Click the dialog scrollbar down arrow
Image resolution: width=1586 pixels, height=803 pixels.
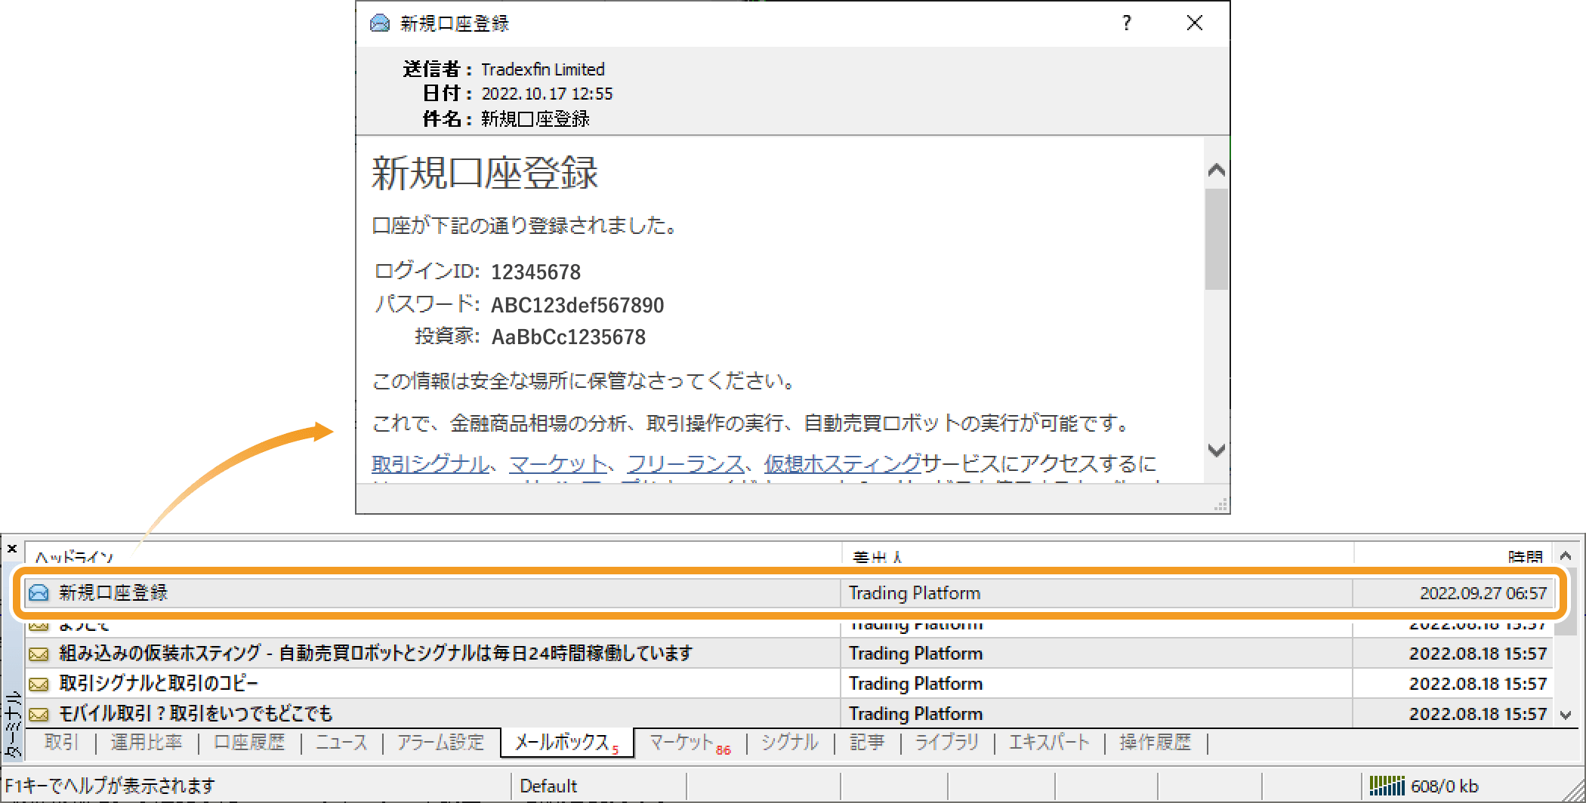tap(1216, 451)
